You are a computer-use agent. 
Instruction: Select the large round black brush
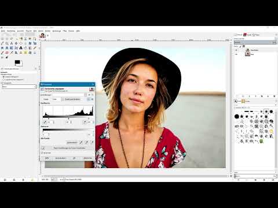(237, 116)
